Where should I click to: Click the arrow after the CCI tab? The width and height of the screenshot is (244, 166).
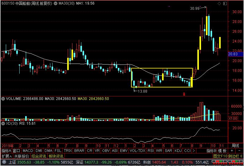[193, 151]
